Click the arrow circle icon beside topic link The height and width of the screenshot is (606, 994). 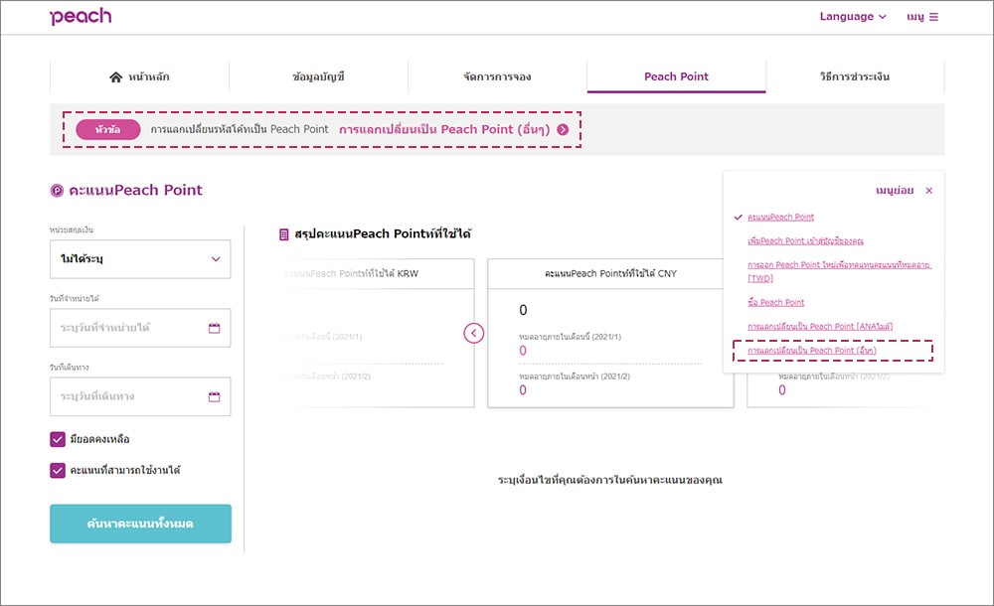click(x=563, y=129)
